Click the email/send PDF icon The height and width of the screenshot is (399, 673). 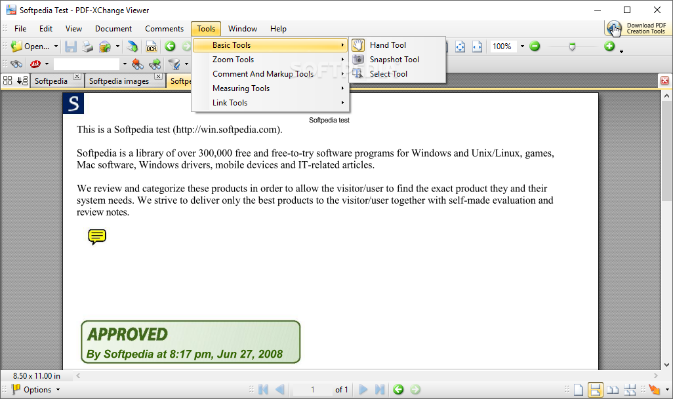pyautogui.click(x=105, y=47)
